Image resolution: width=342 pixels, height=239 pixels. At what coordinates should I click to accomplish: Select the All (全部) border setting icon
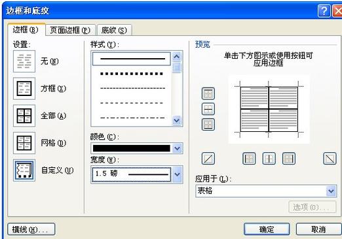[x=24, y=116]
